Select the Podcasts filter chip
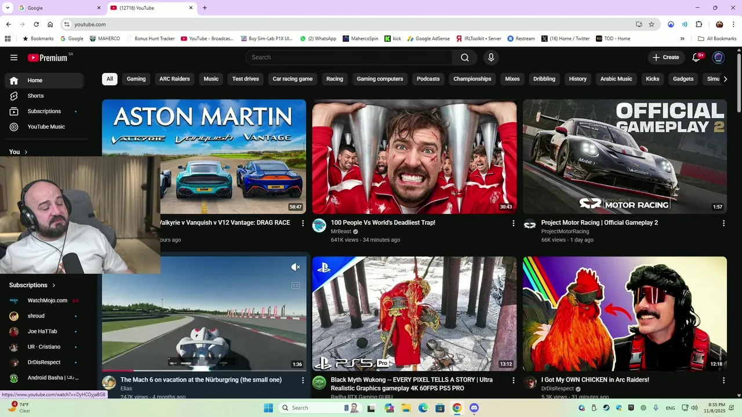The height and width of the screenshot is (417, 742). coord(428,79)
